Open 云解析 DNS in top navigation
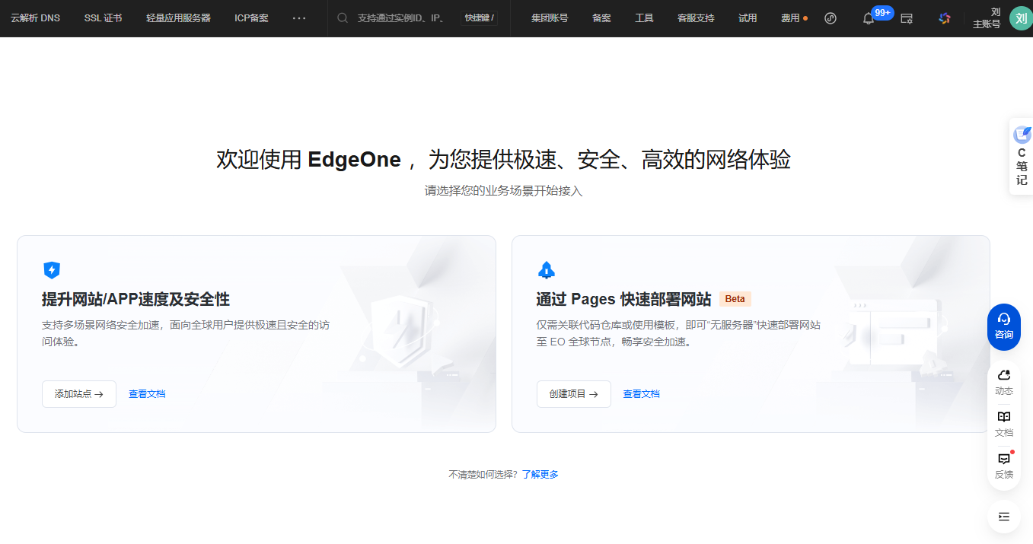Viewport: 1033px width, 544px height. [x=35, y=18]
